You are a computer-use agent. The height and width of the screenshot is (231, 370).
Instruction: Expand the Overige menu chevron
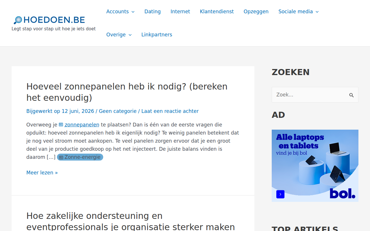point(130,35)
